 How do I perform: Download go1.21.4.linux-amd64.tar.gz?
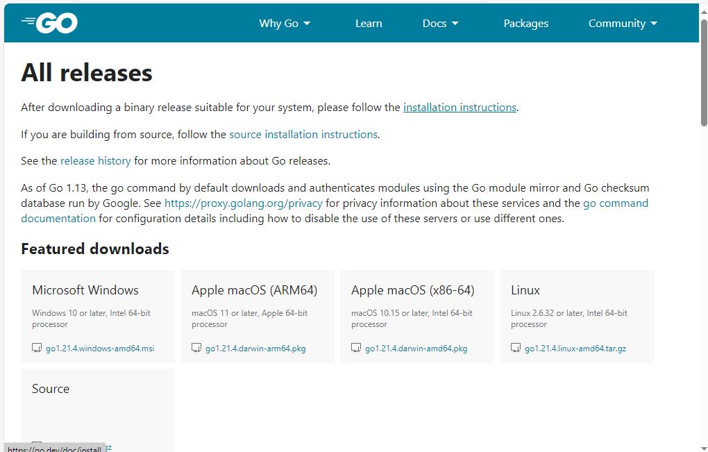[575, 349]
